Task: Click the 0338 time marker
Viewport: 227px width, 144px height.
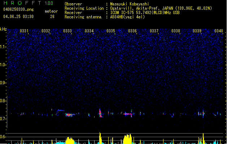Action: [176, 31]
